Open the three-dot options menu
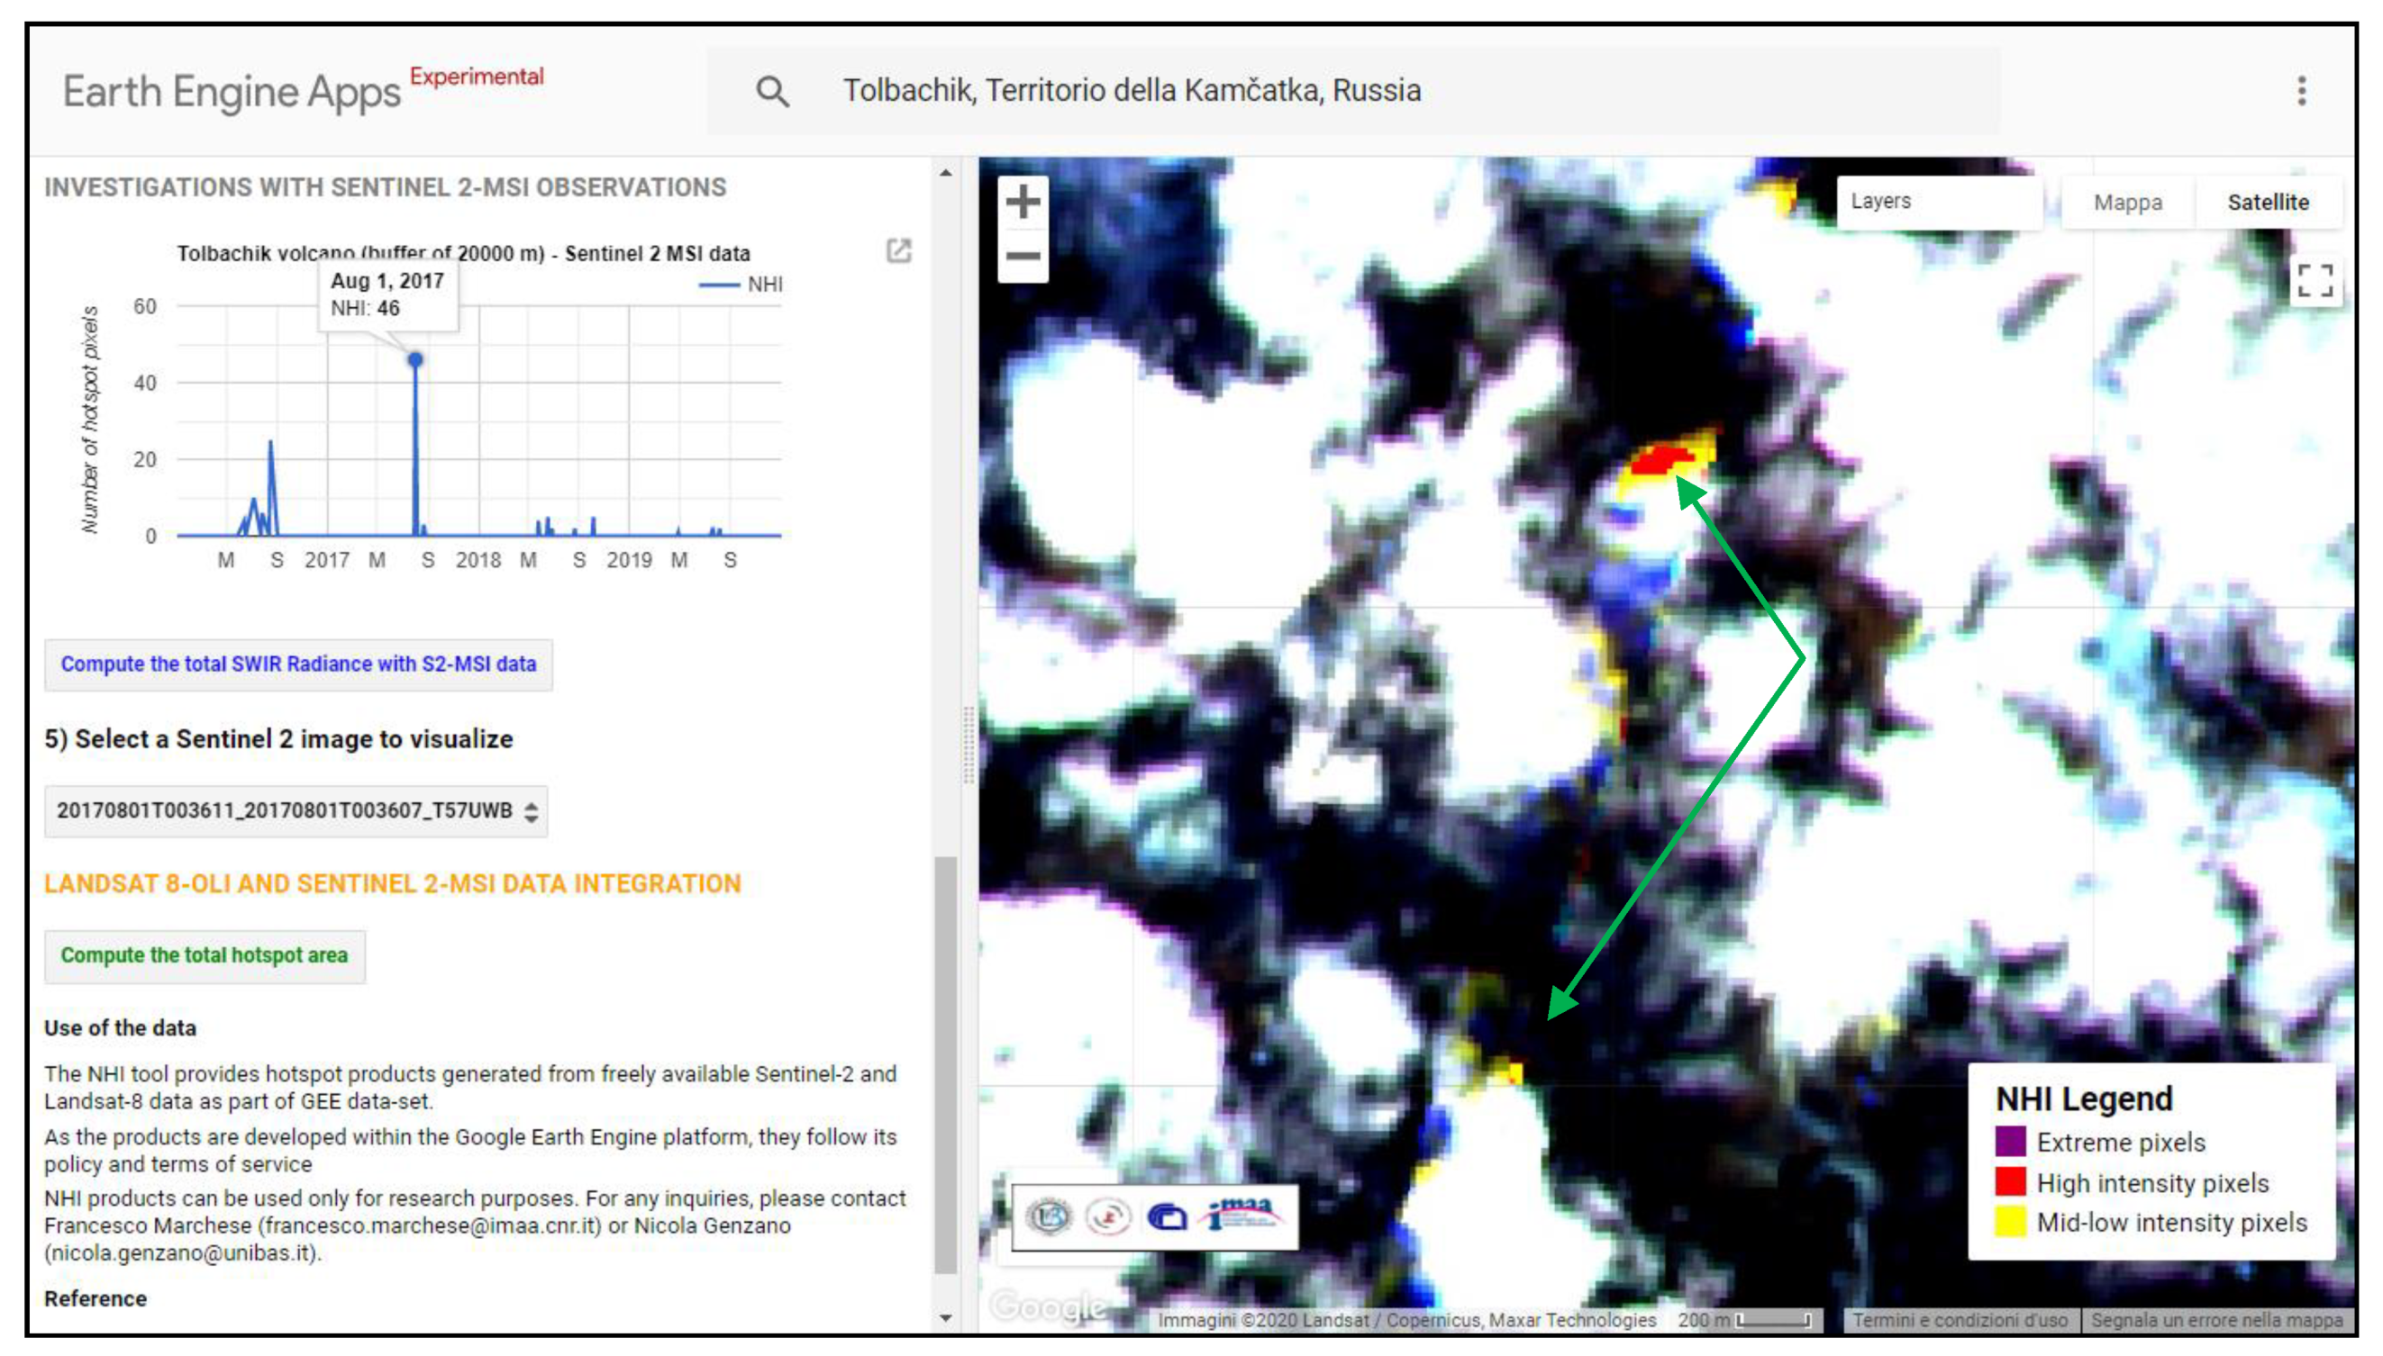The image size is (2383, 1356). coord(2301,90)
